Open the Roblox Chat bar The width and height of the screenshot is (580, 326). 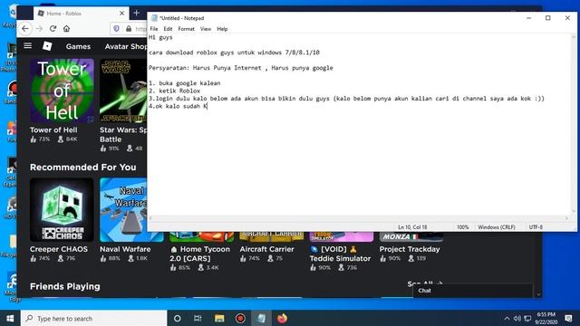[x=472, y=291]
